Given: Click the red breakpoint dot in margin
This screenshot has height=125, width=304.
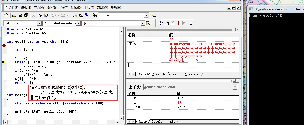Looking at the screenshot, I should click(x=4, y=46).
